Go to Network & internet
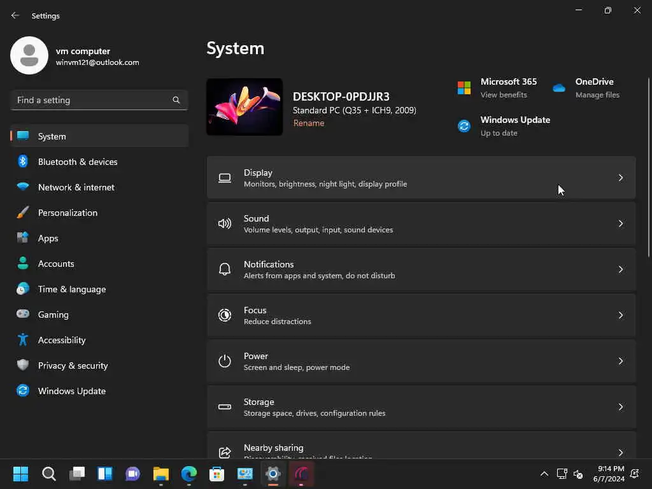This screenshot has height=489, width=652. pyautogui.click(x=76, y=187)
